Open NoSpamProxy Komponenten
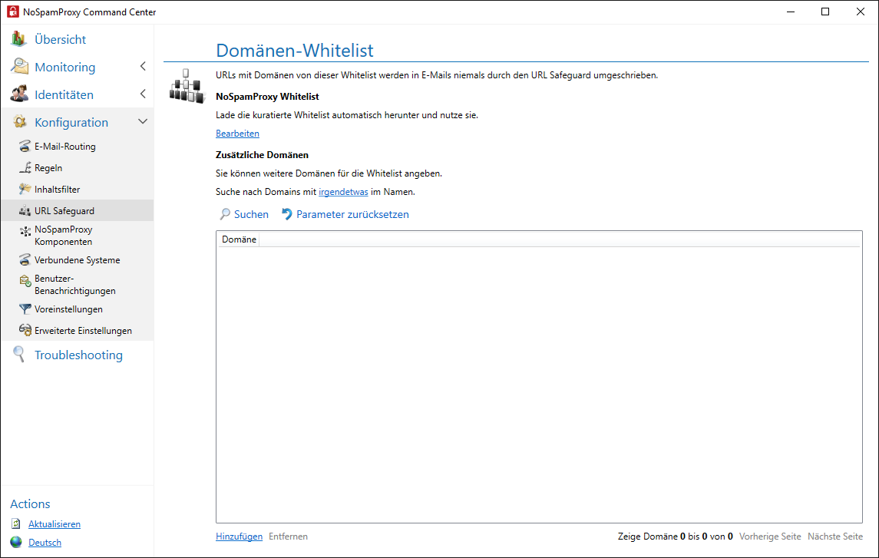Viewport: 879px width, 558px height. (x=64, y=236)
